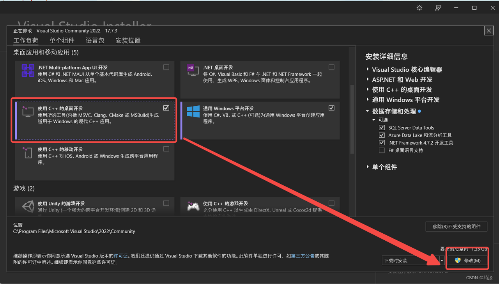The image size is (499, 284).
Task: Check the .NET 桌面开发 workload checkbox
Action: click(x=331, y=67)
